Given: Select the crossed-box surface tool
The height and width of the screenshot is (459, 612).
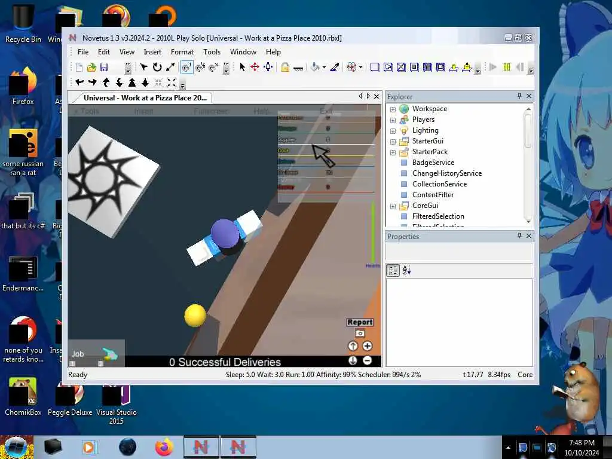Looking at the screenshot, I should (x=401, y=67).
